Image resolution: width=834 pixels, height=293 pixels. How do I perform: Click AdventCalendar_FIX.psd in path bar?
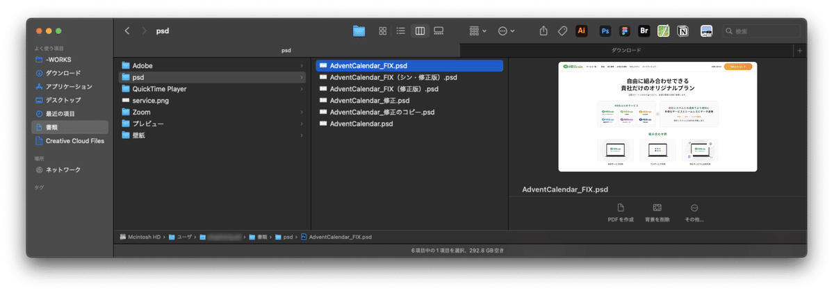pyautogui.click(x=336, y=237)
